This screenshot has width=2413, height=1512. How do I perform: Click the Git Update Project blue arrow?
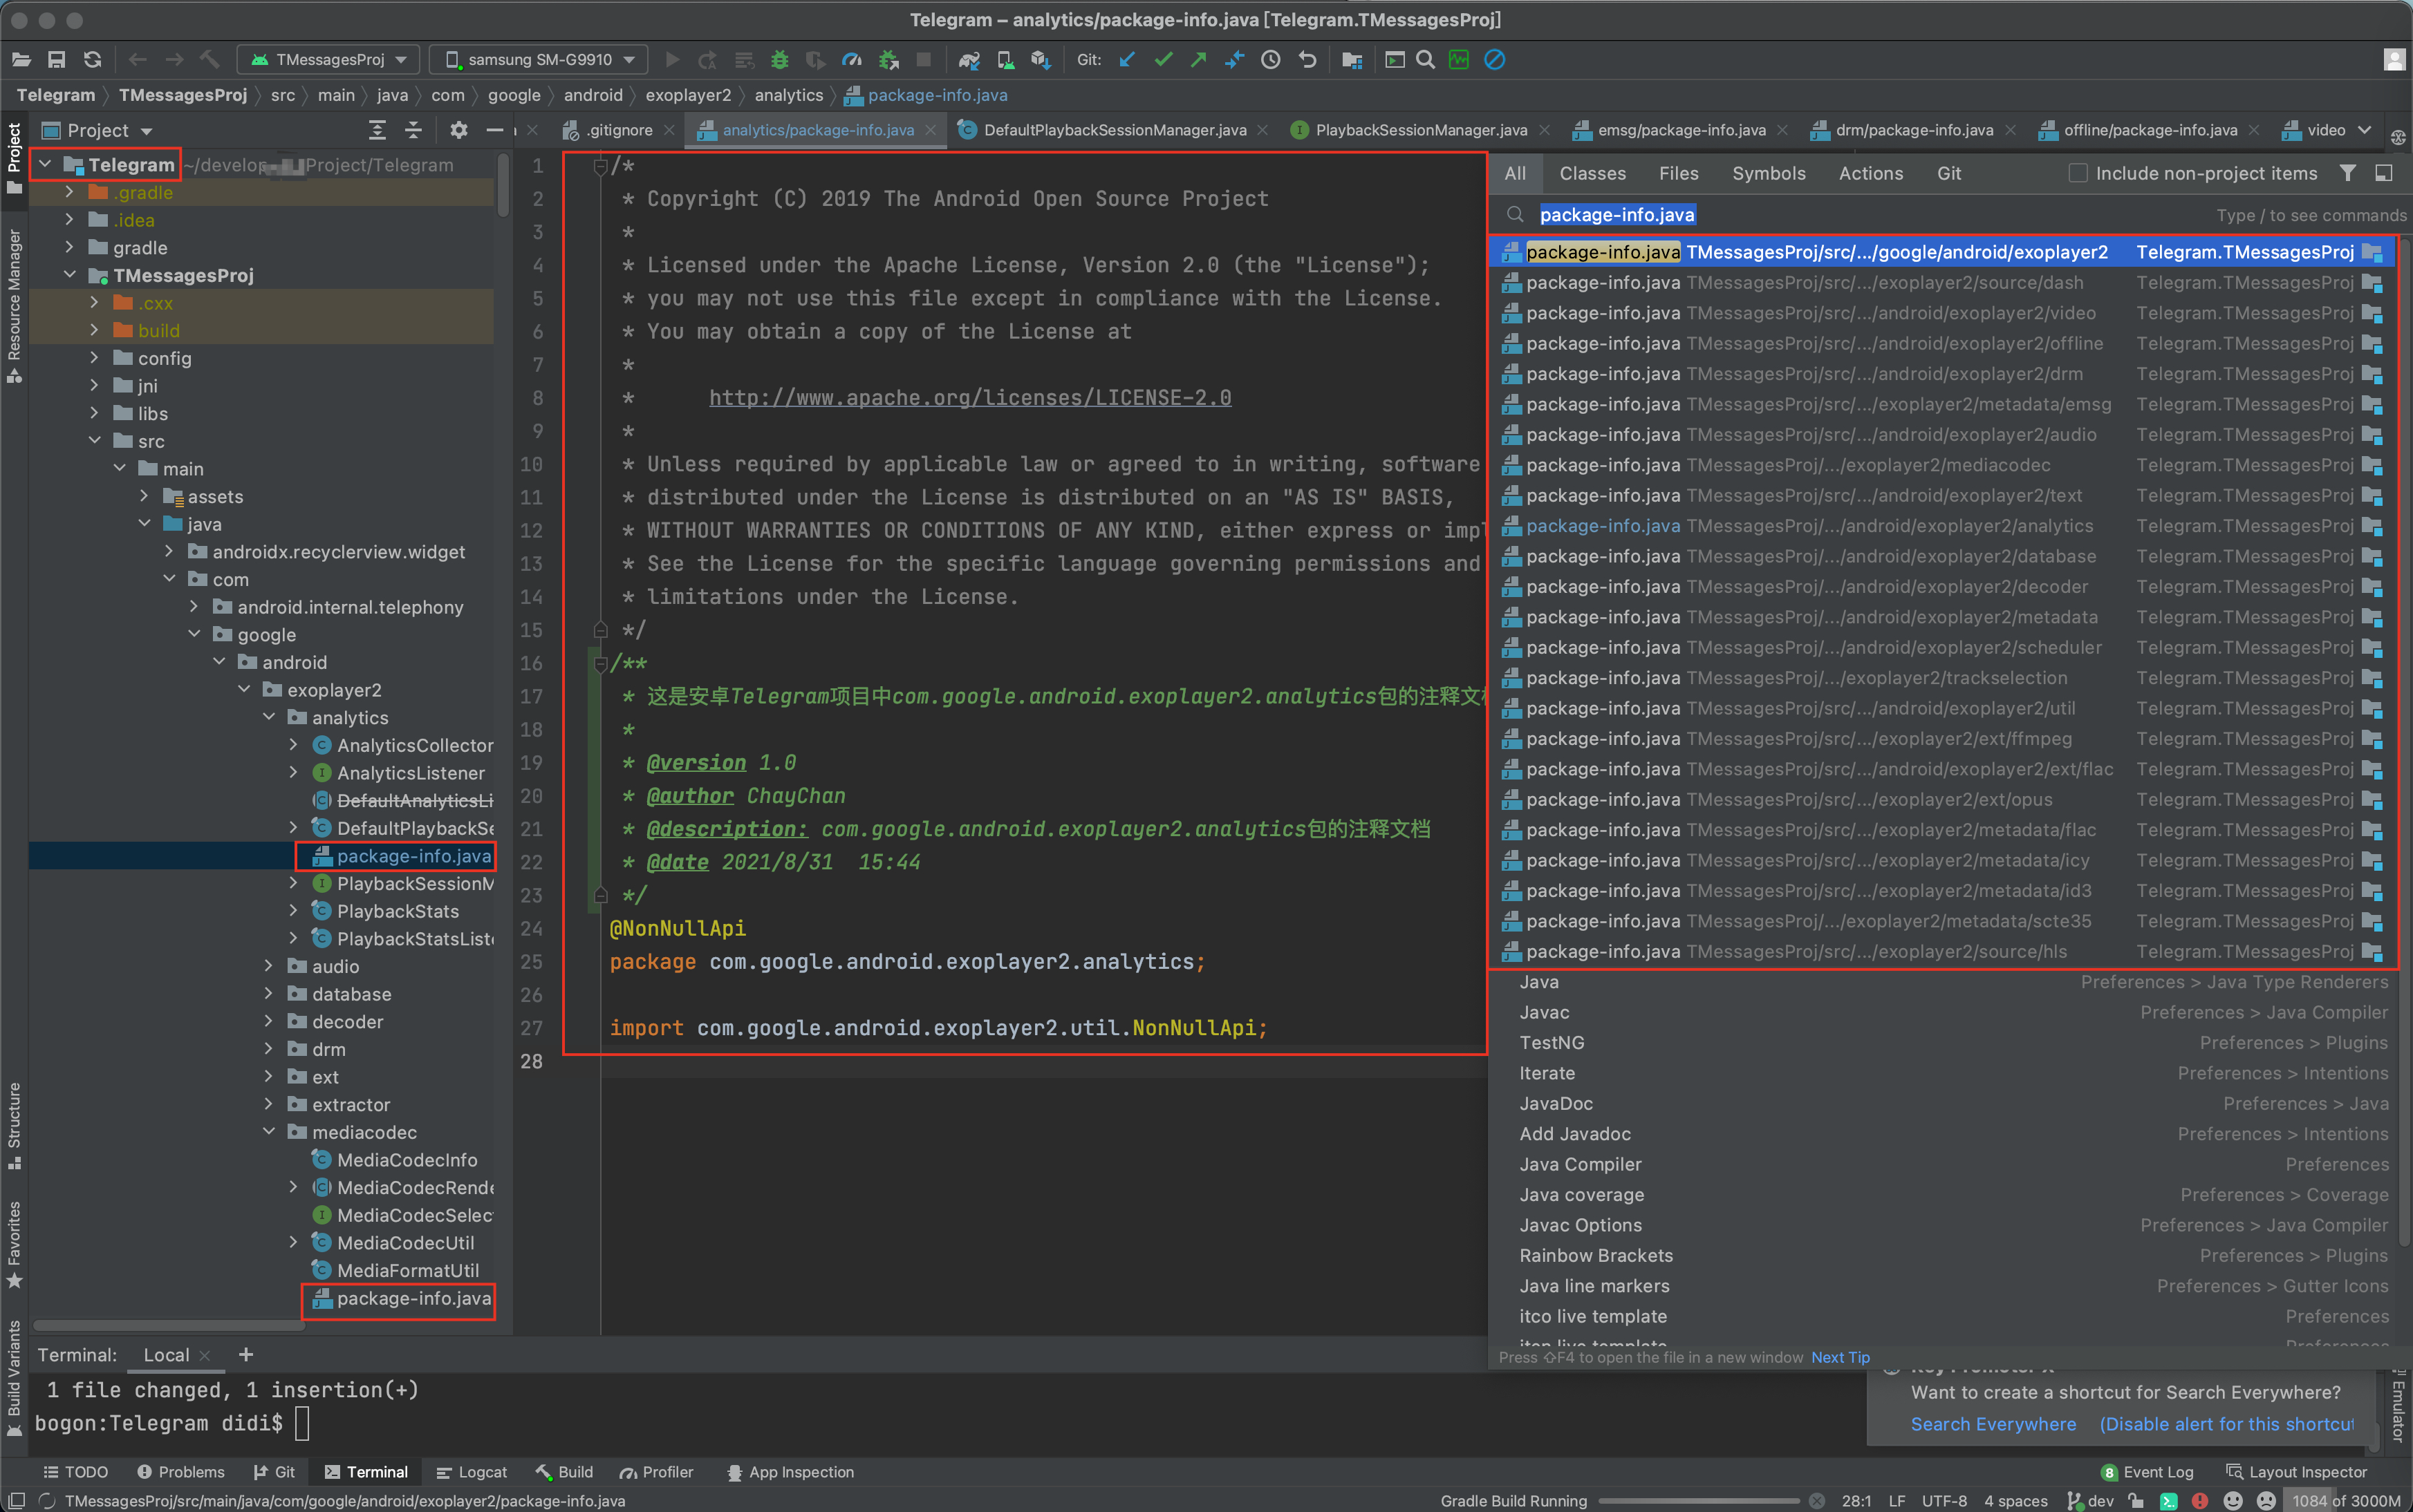tap(1128, 60)
